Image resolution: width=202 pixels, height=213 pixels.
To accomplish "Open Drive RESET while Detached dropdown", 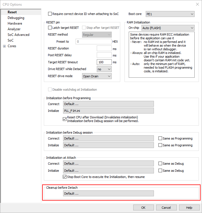I will click(104, 69).
